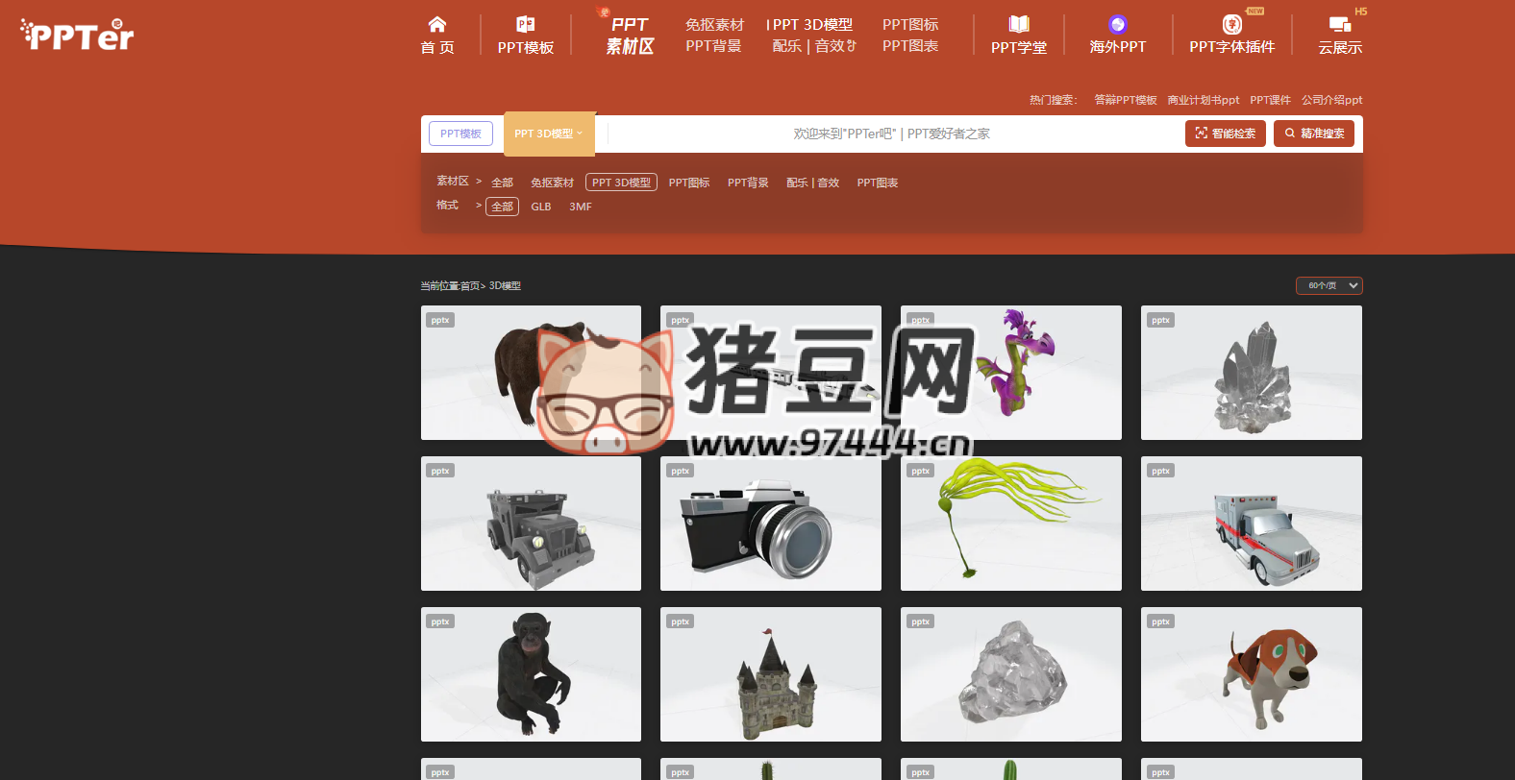Open the ambulance 3D model thumbnail
Image resolution: width=1515 pixels, height=780 pixels.
pyautogui.click(x=1252, y=524)
